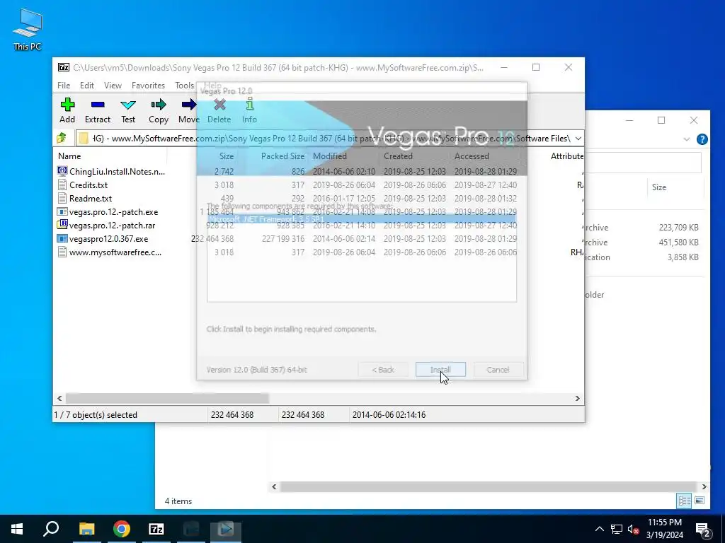Screen dimensions: 725x543
Task: Open the Tools menu in 7-Zip
Action: click(x=185, y=86)
